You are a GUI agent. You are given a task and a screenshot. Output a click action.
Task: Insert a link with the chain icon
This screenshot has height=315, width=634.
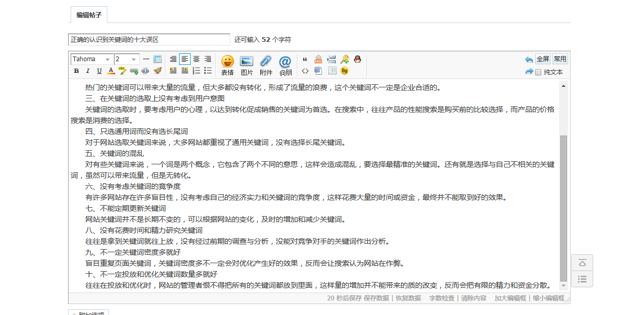click(x=134, y=71)
